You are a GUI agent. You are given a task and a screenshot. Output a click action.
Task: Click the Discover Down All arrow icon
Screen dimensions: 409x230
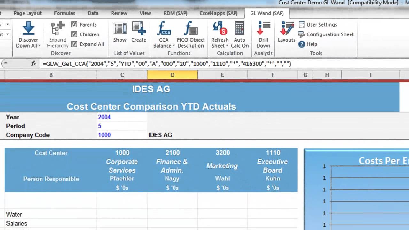click(x=28, y=28)
